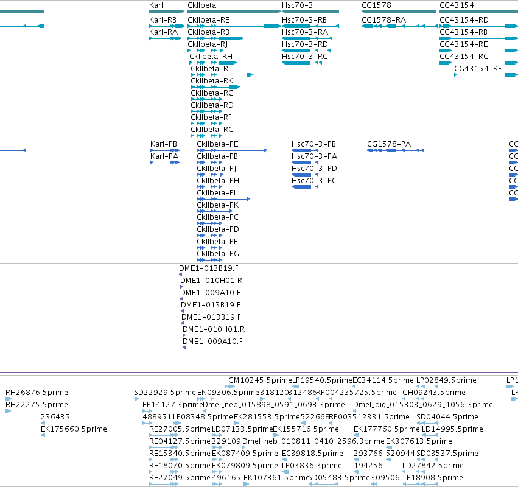Highlight transcript CkIIbeta-RC
Screen dimensions: 518x487
pyautogui.click(x=212, y=94)
